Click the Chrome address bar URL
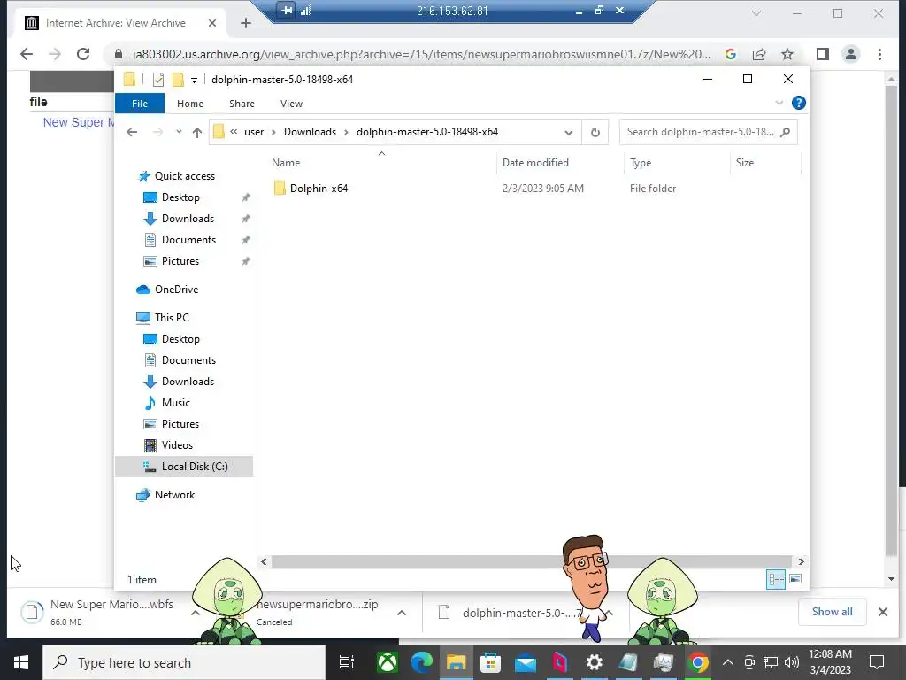This screenshot has width=906, height=680. (x=421, y=54)
